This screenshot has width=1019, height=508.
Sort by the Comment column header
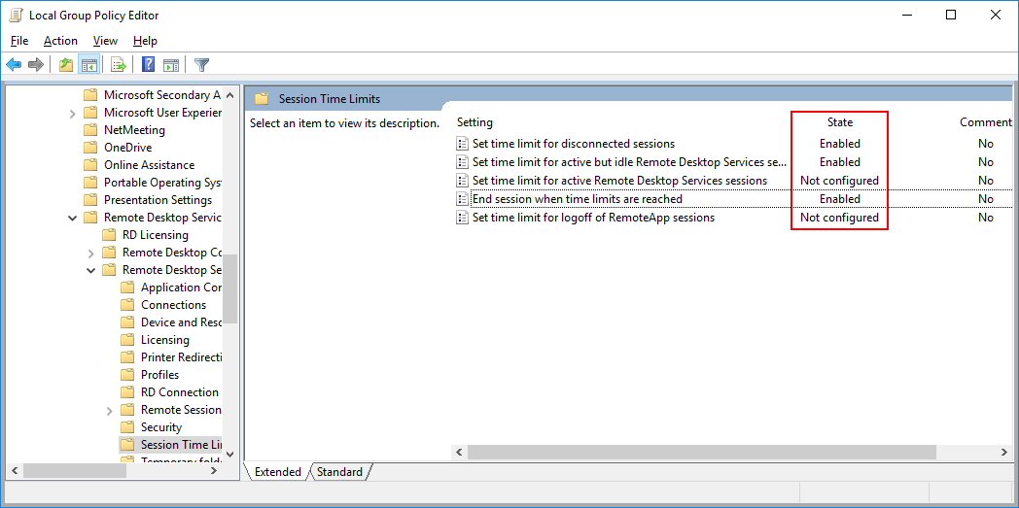click(985, 122)
